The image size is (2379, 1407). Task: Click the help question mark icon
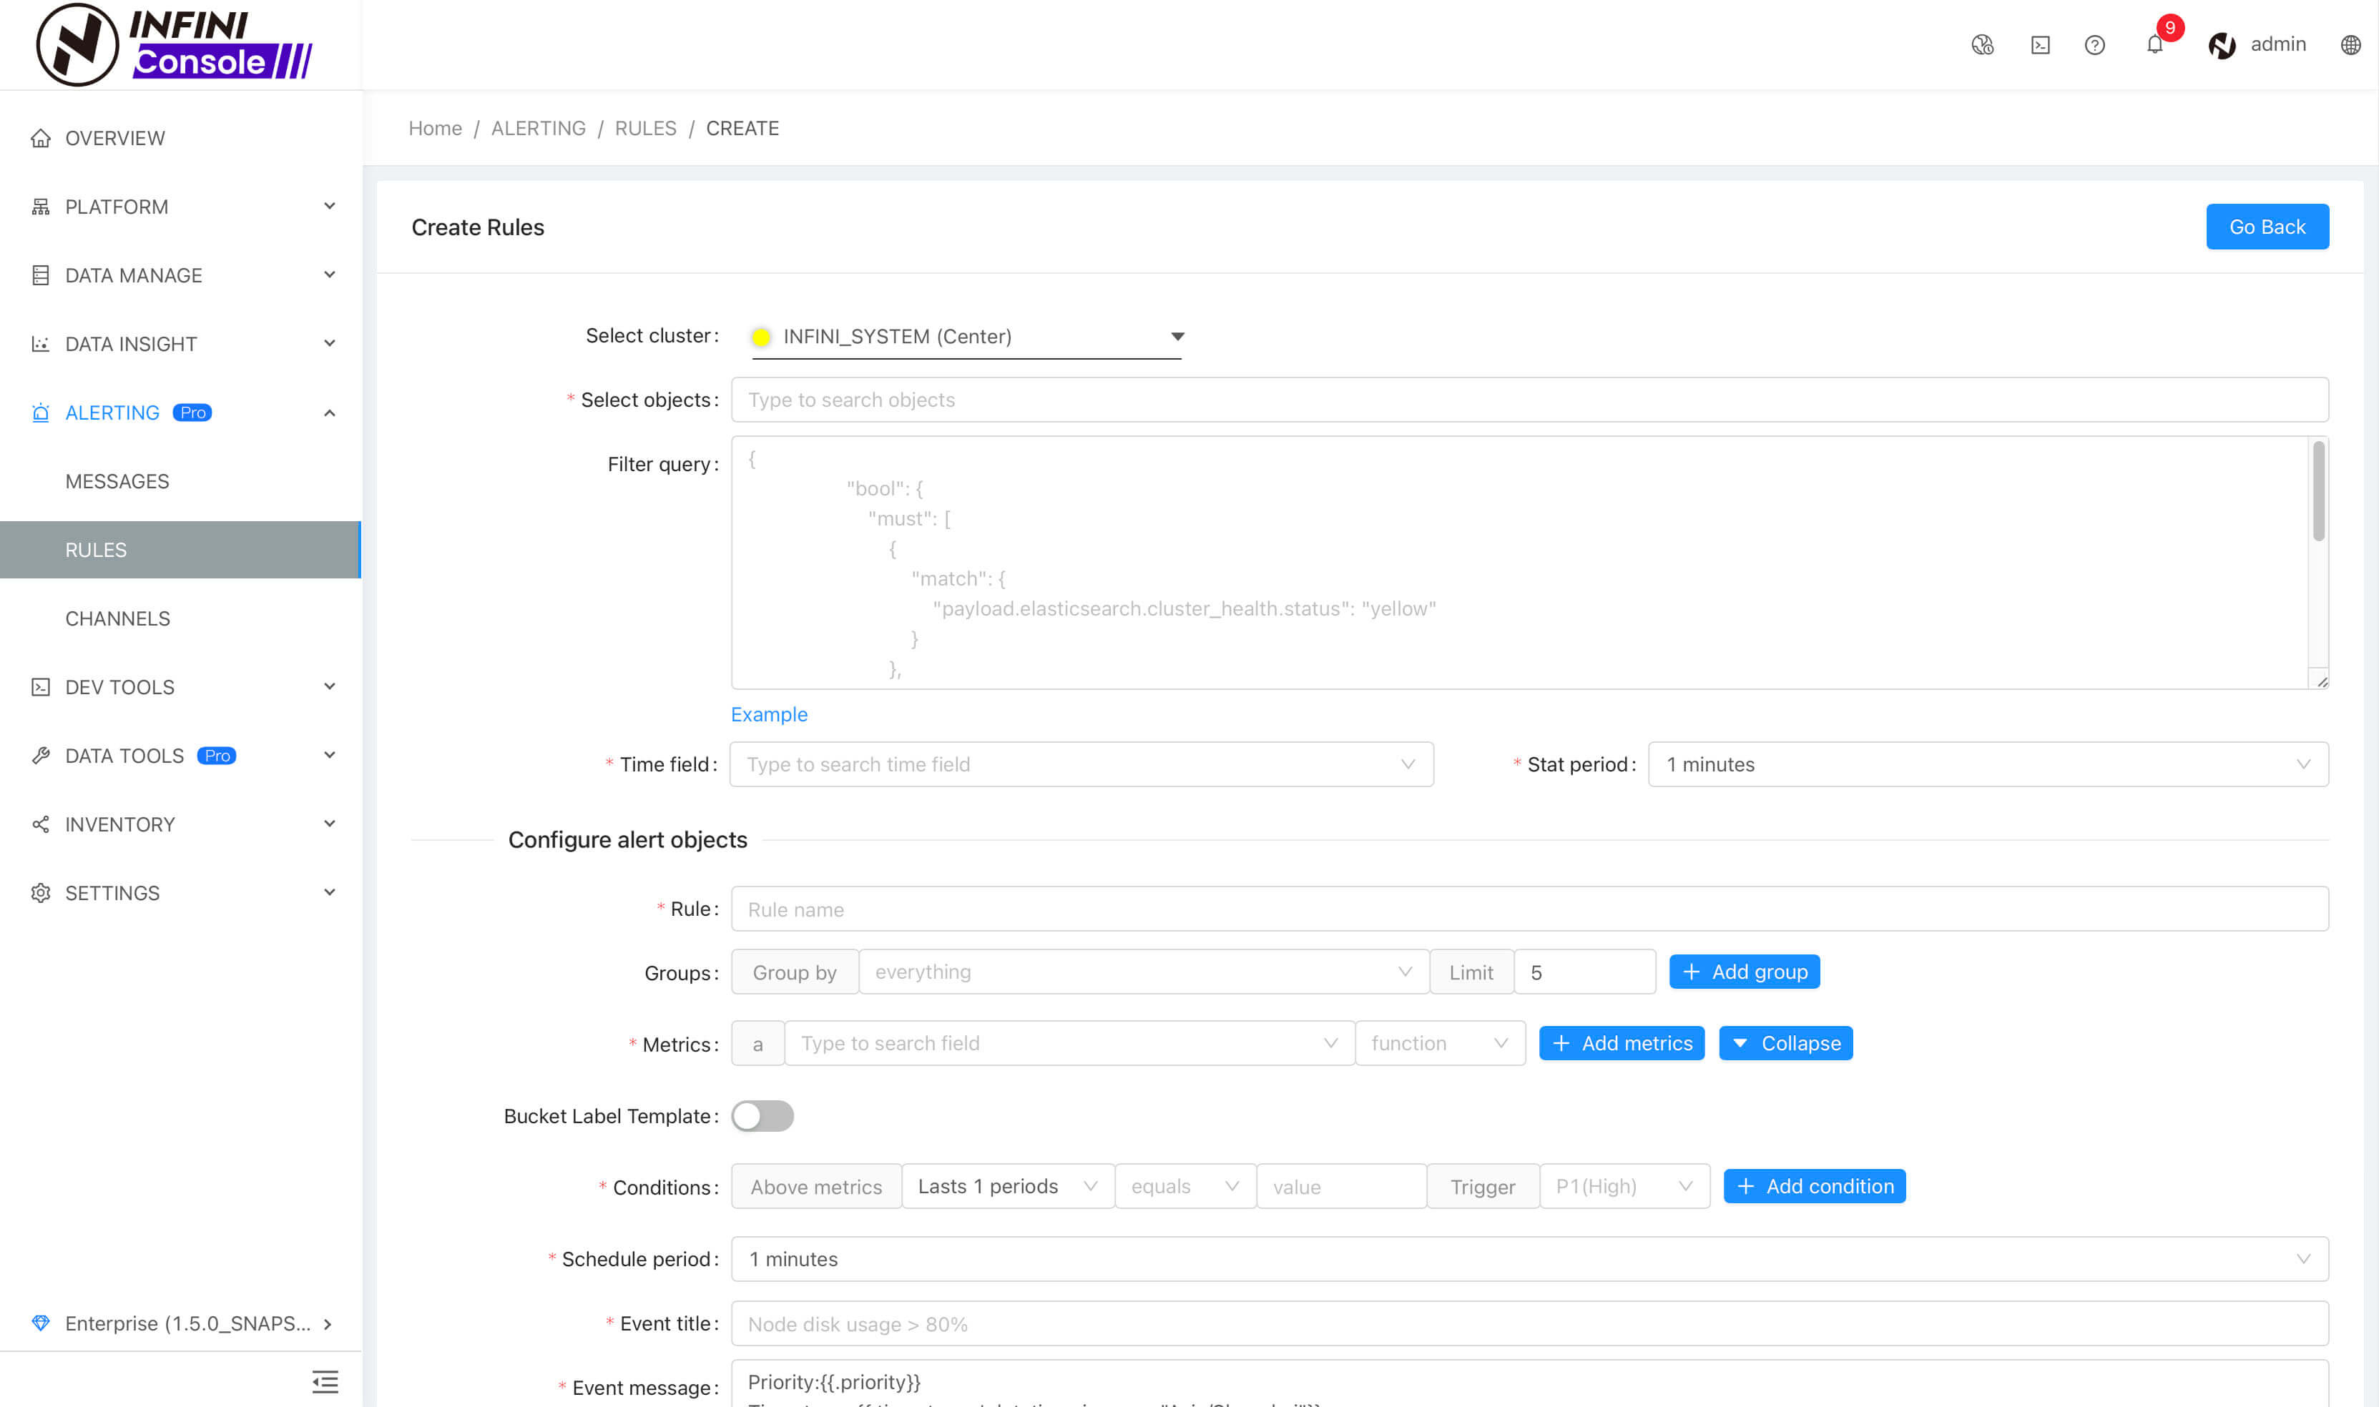click(x=2098, y=45)
